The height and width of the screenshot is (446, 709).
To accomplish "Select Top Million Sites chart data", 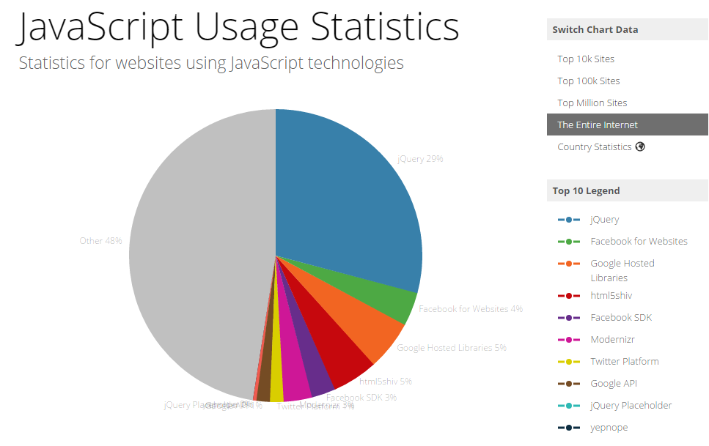I will coord(592,103).
